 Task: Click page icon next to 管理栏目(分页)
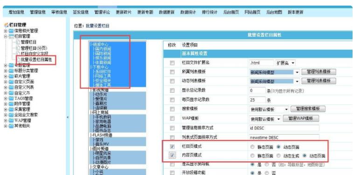point(18,48)
